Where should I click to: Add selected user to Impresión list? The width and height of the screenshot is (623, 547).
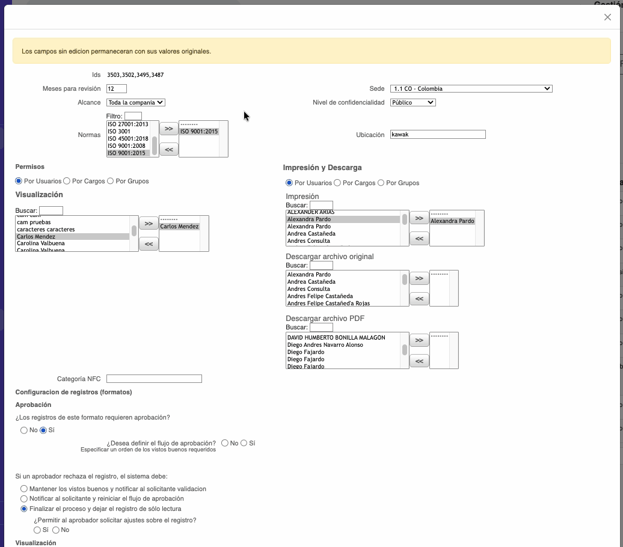click(x=419, y=218)
